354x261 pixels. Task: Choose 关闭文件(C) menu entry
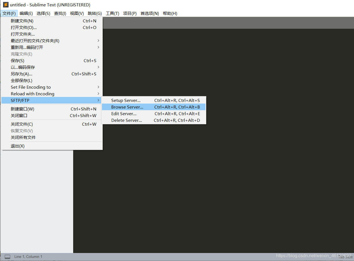52,124
